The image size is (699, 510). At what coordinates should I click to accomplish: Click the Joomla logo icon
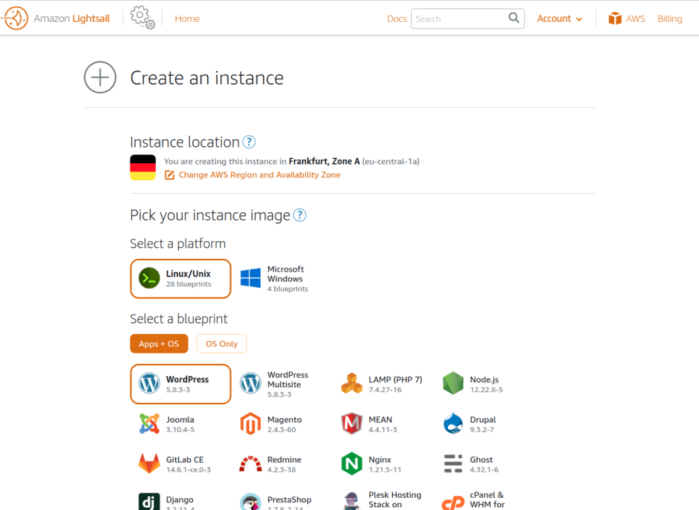(149, 423)
